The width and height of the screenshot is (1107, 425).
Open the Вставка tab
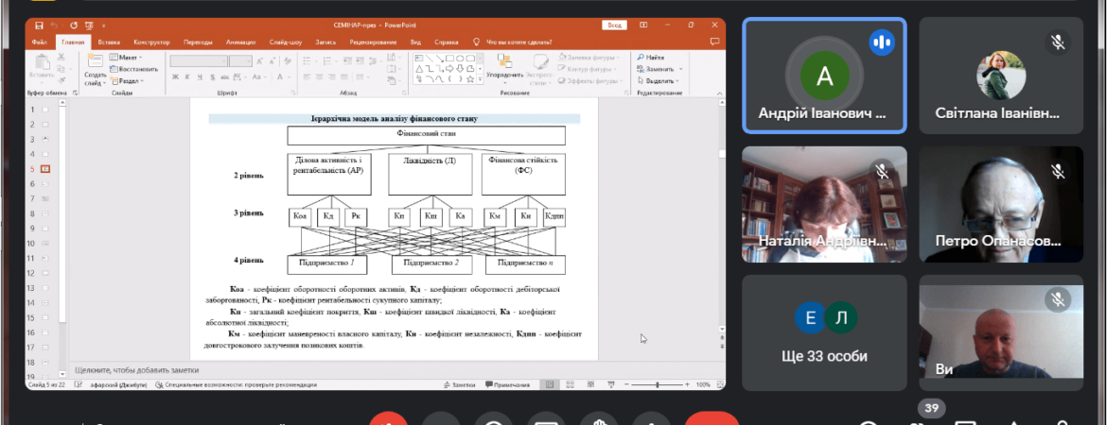(x=109, y=42)
